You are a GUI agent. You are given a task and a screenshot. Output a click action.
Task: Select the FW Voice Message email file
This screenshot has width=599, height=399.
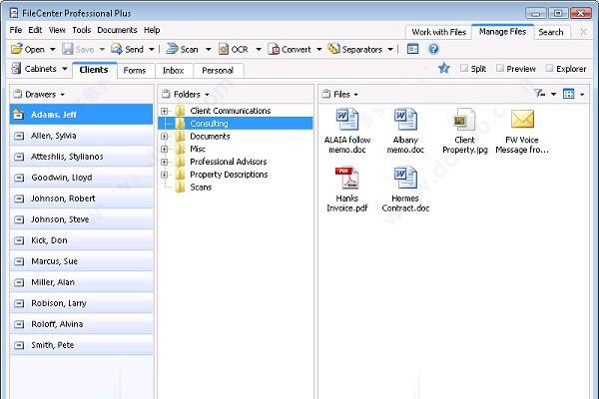(x=522, y=131)
